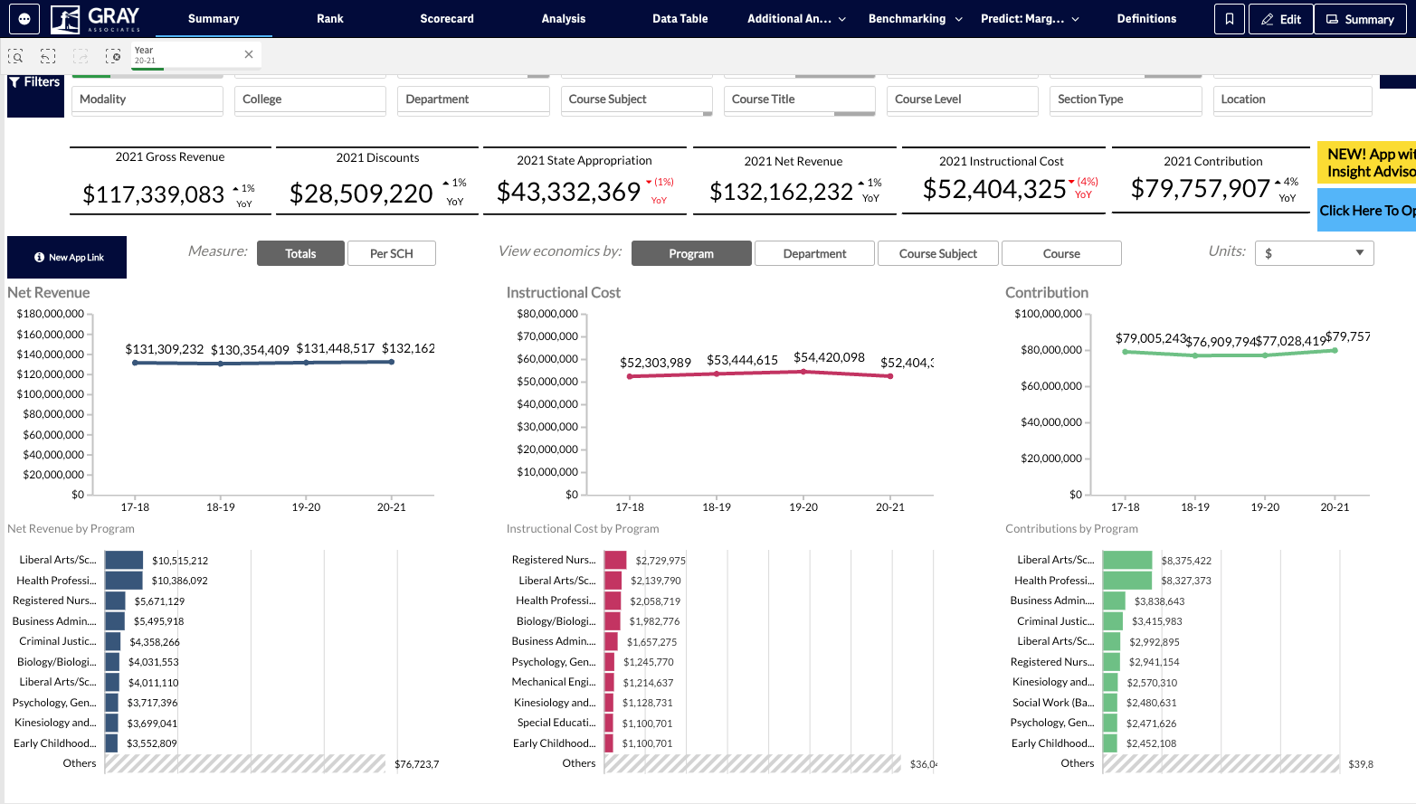The image size is (1416, 804).
Task: Select the zoom selection tool icon
Action: pos(15,56)
